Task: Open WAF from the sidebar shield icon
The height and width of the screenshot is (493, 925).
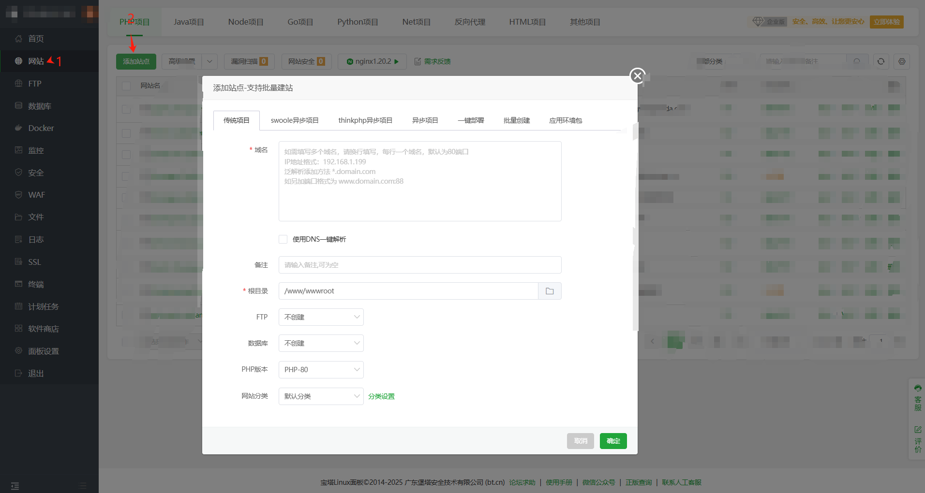Action: [18, 195]
